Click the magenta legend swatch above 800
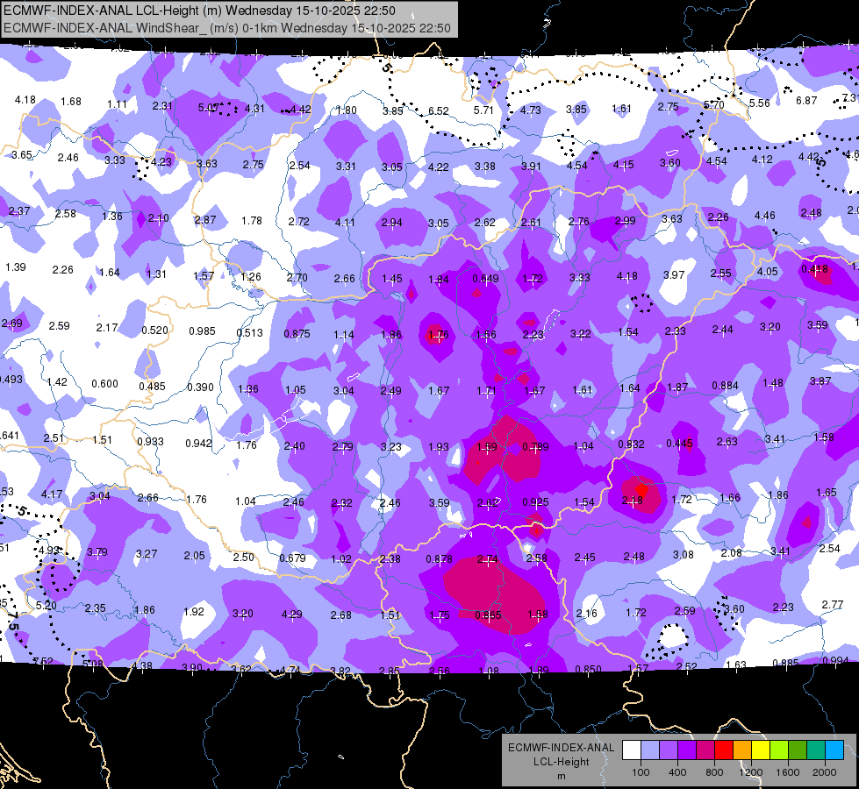The height and width of the screenshot is (789, 859). tap(705, 750)
